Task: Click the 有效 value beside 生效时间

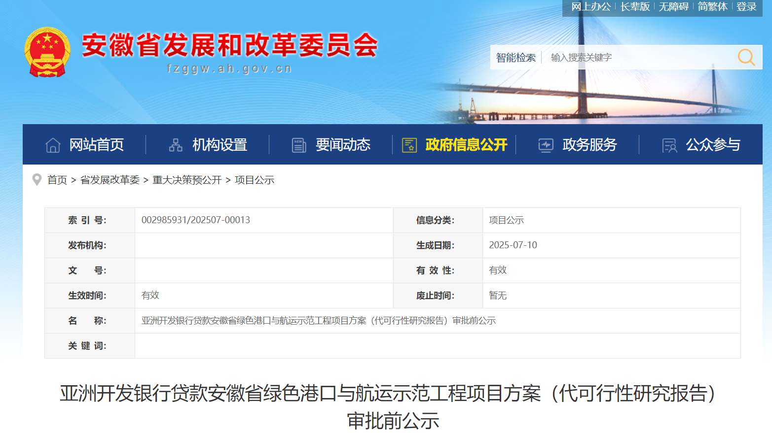Action: 150,296
